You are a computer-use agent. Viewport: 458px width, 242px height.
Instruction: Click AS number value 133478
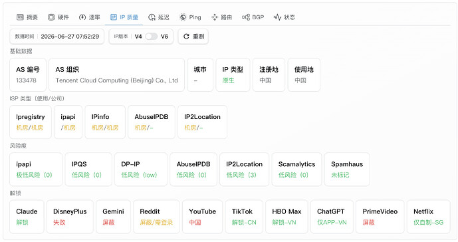(x=27, y=80)
